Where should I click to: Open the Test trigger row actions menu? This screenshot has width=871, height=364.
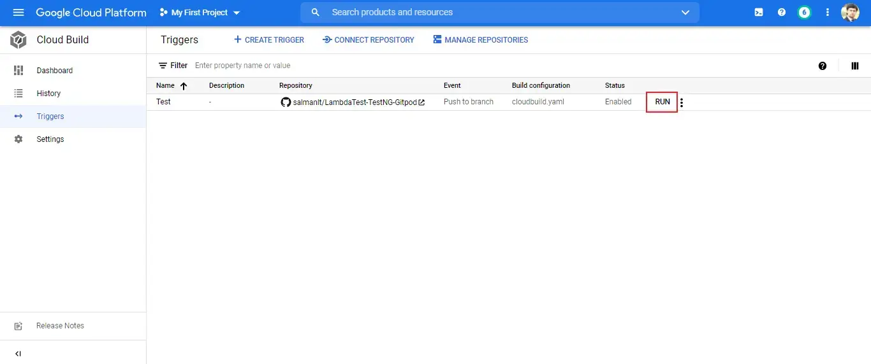[x=682, y=102]
